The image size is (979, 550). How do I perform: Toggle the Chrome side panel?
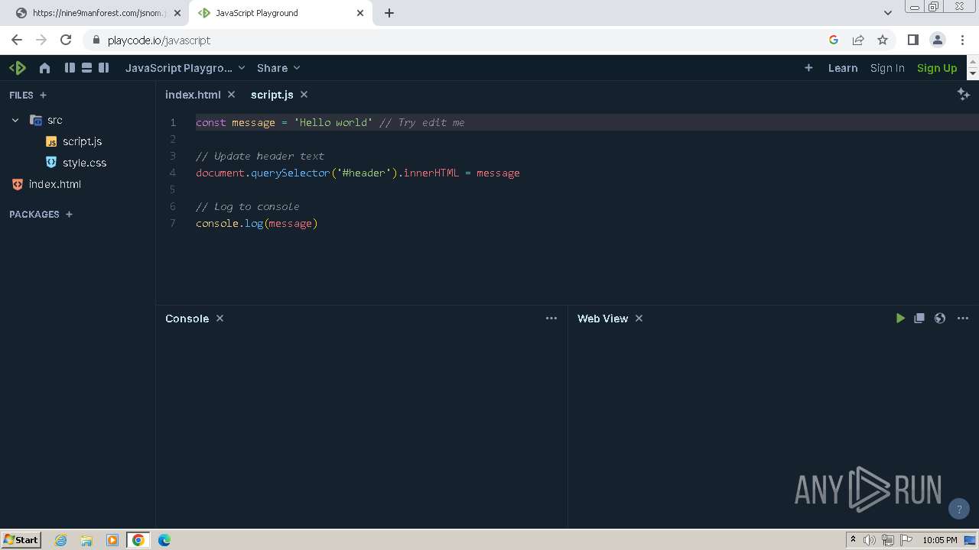(x=912, y=40)
